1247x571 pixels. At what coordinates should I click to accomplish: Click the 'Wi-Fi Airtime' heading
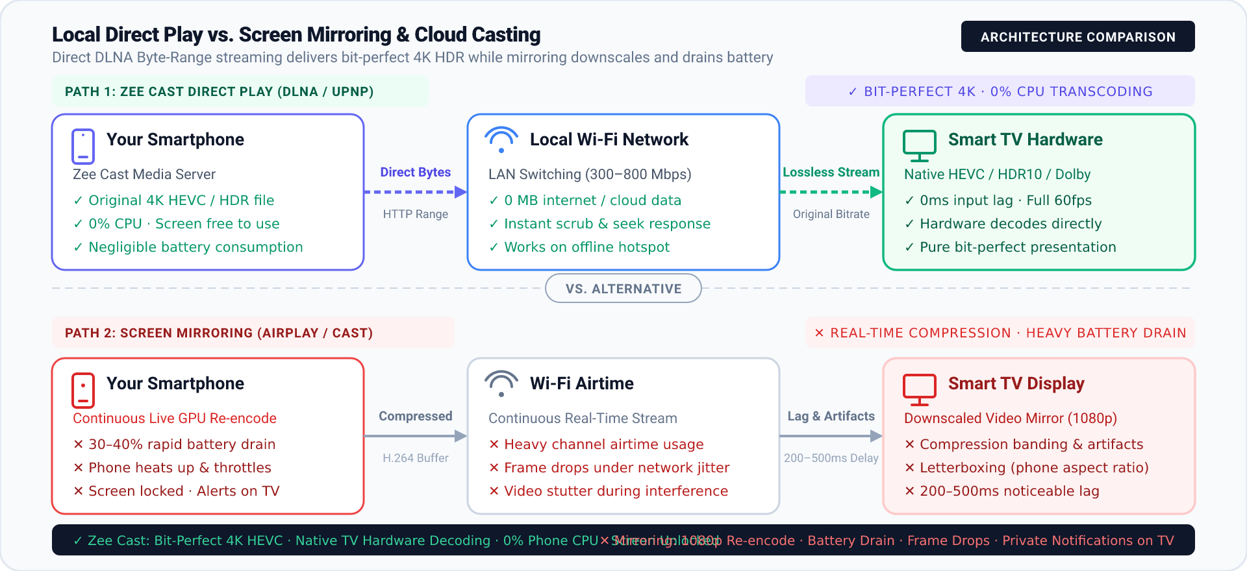[x=582, y=383]
